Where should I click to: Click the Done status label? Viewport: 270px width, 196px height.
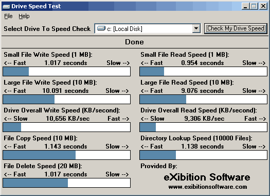(134, 42)
